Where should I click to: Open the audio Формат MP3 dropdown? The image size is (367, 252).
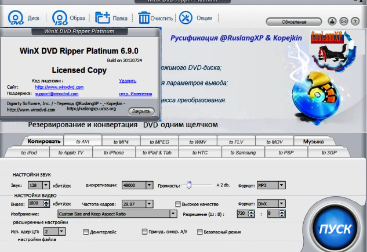tap(282, 185)
